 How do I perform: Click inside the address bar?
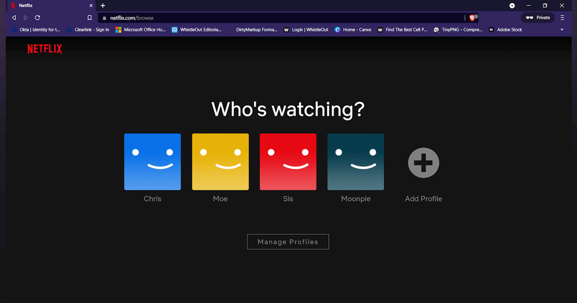pos(240,17)
